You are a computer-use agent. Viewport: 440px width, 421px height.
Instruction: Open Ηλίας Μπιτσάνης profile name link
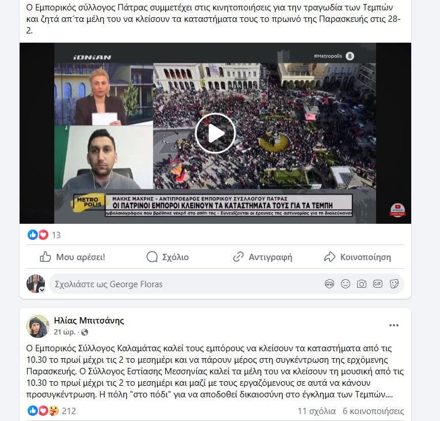[x=89, y=321]
